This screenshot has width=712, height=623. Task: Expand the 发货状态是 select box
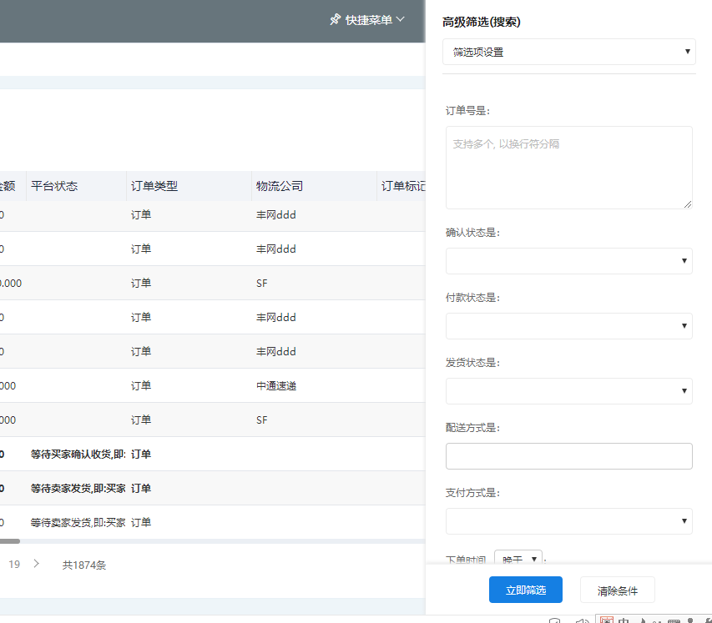[x=568, y=391]
